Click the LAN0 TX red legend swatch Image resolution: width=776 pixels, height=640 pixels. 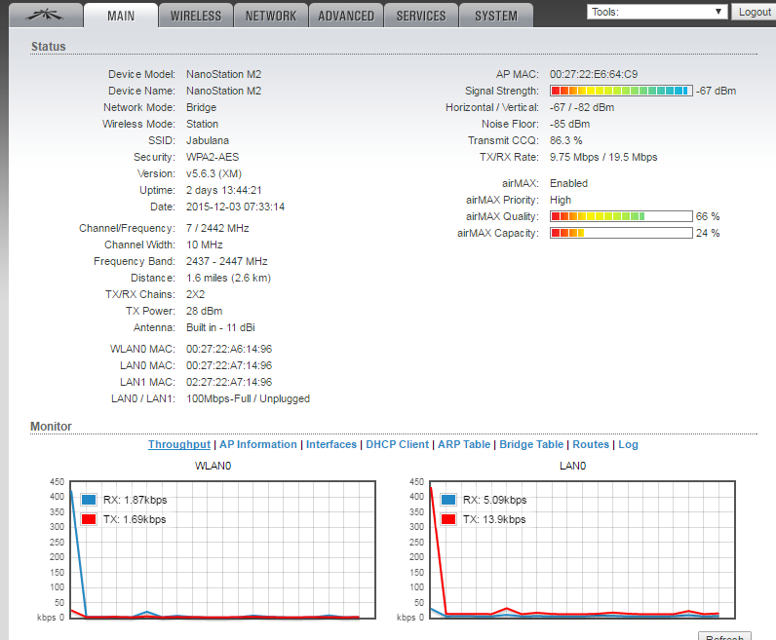point(448,519)
